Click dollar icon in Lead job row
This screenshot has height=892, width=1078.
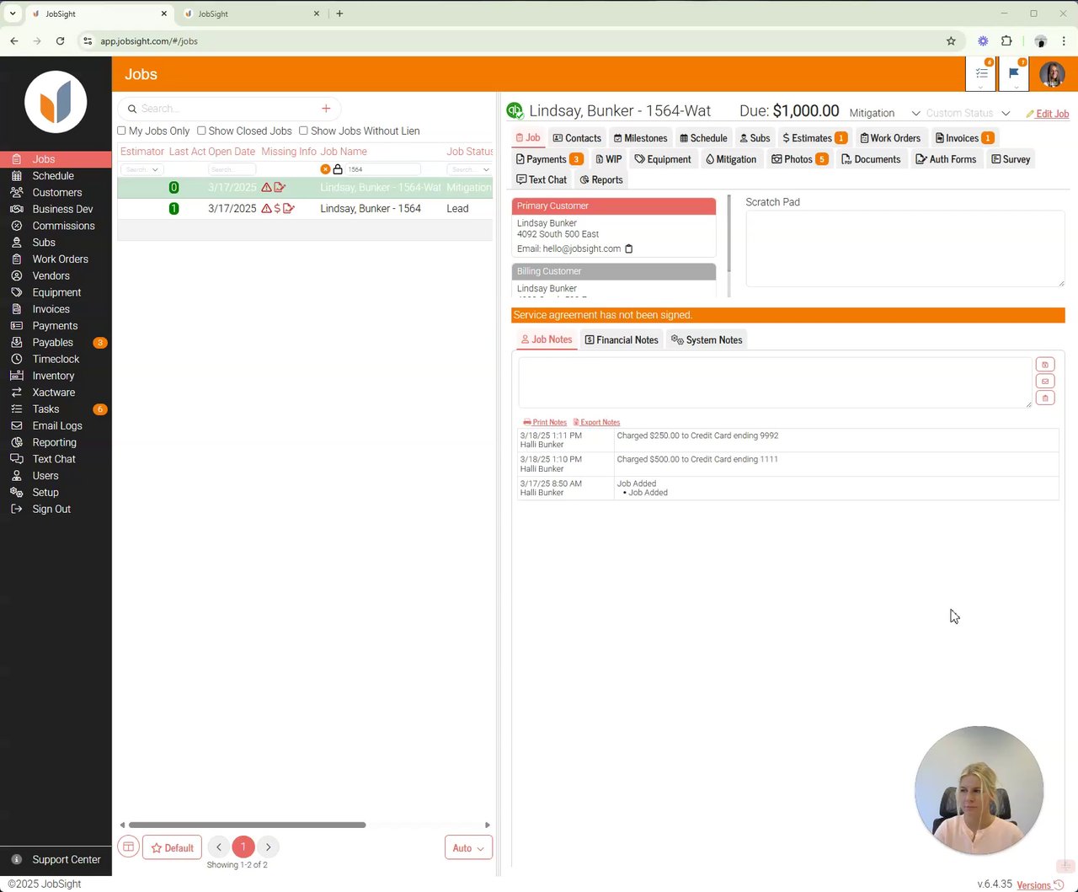(277, 208)
